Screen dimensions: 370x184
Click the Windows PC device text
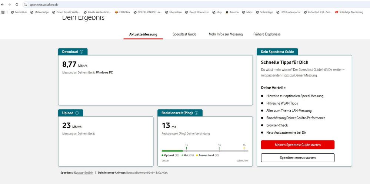(104, 72)
